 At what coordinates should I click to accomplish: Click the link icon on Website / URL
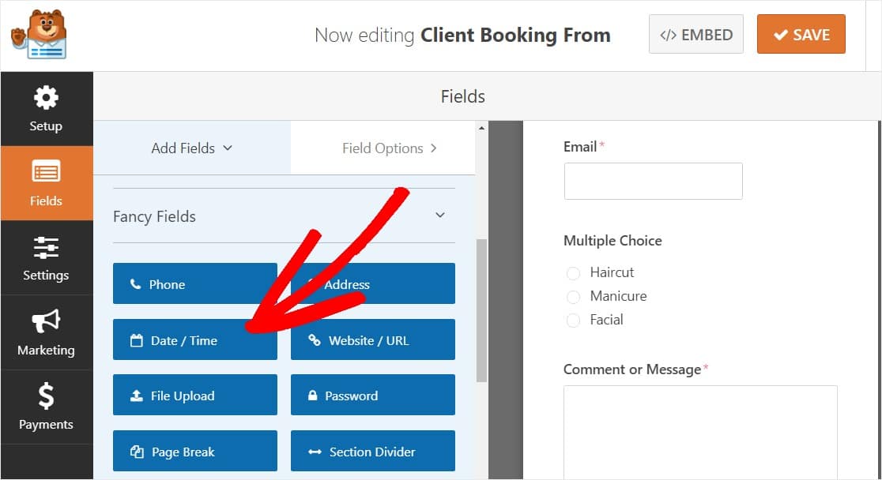point(314,339)
